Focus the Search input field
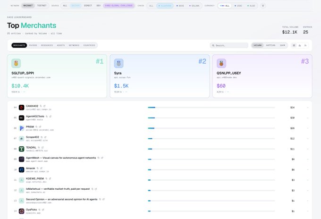321x219 pixels. [229, 45]
